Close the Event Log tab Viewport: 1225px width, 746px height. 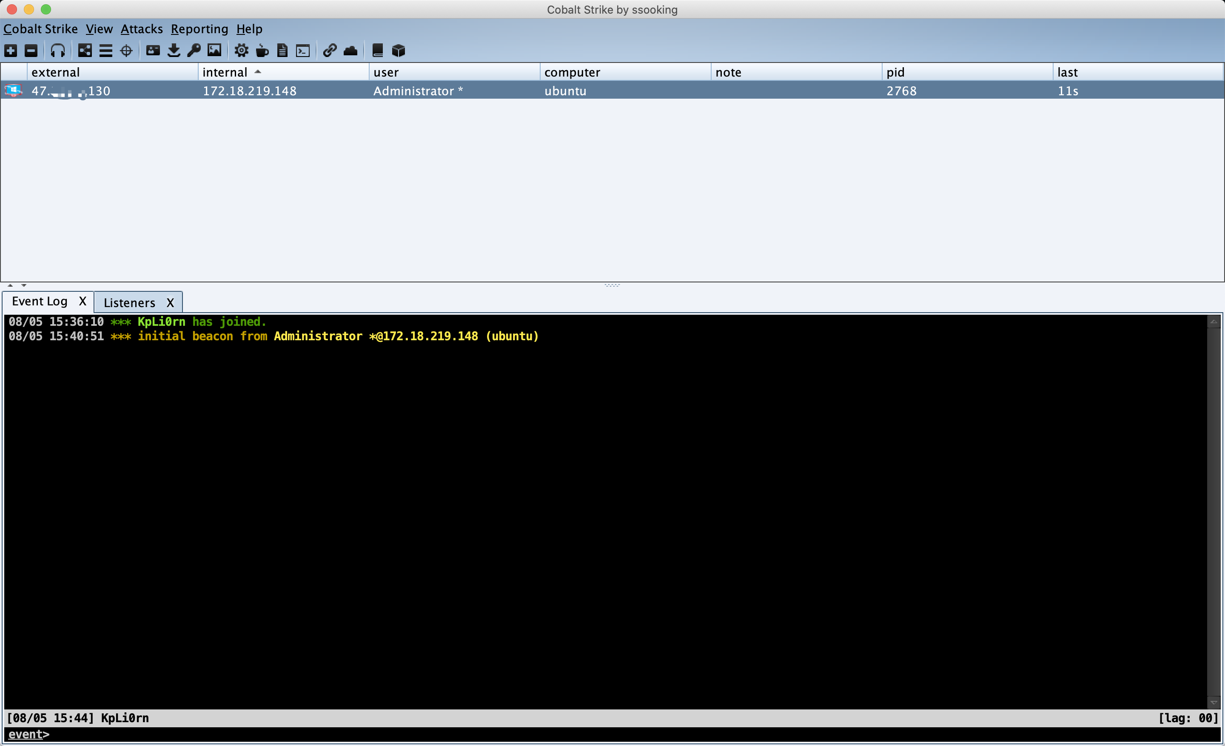[83, 301]
